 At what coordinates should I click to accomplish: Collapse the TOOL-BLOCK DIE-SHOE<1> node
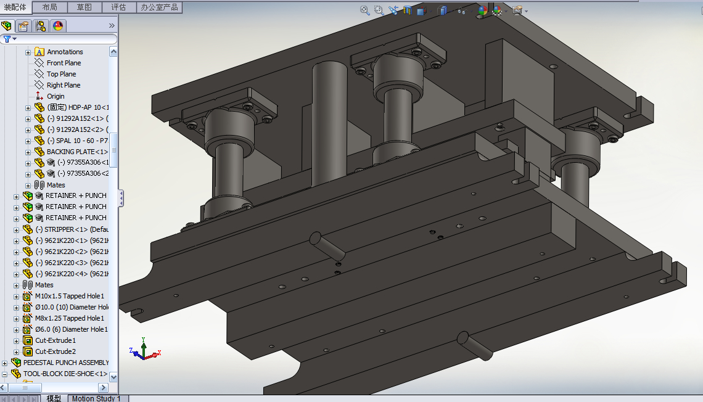point(4,374)
